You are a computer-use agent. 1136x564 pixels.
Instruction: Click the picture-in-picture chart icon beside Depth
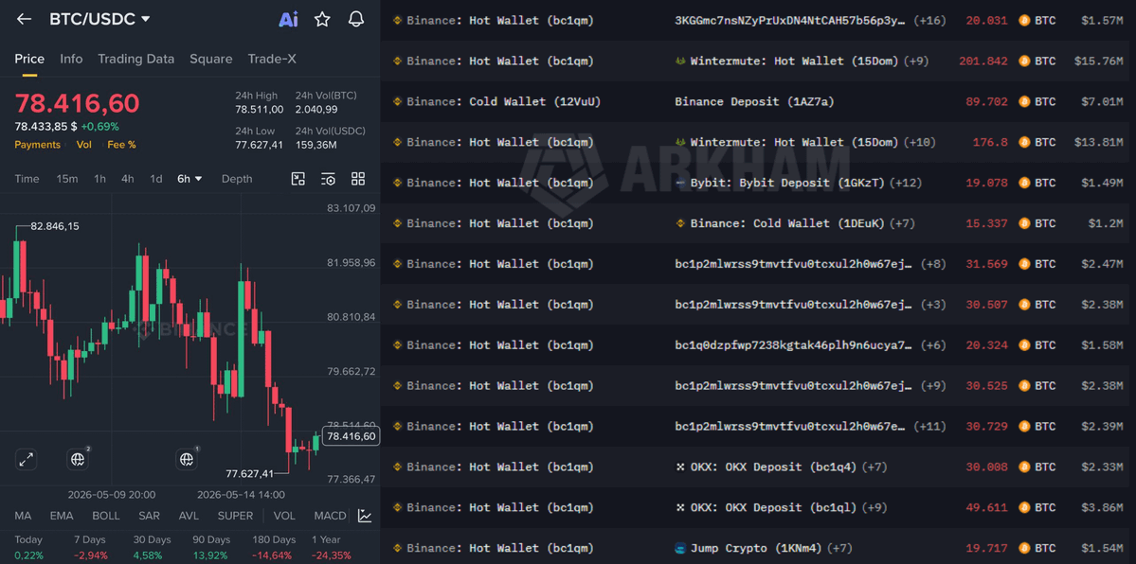coord(298,179)
